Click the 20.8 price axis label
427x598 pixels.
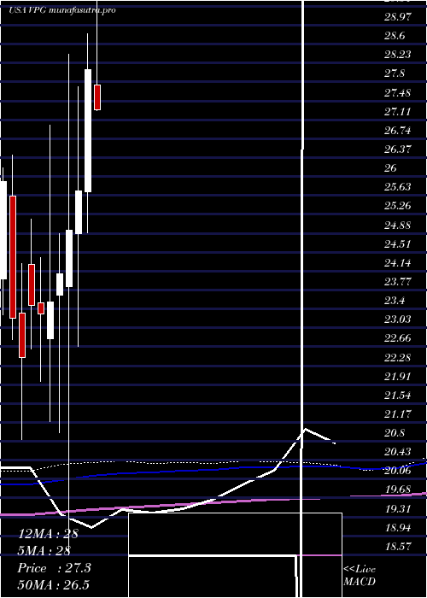(395, 433)
